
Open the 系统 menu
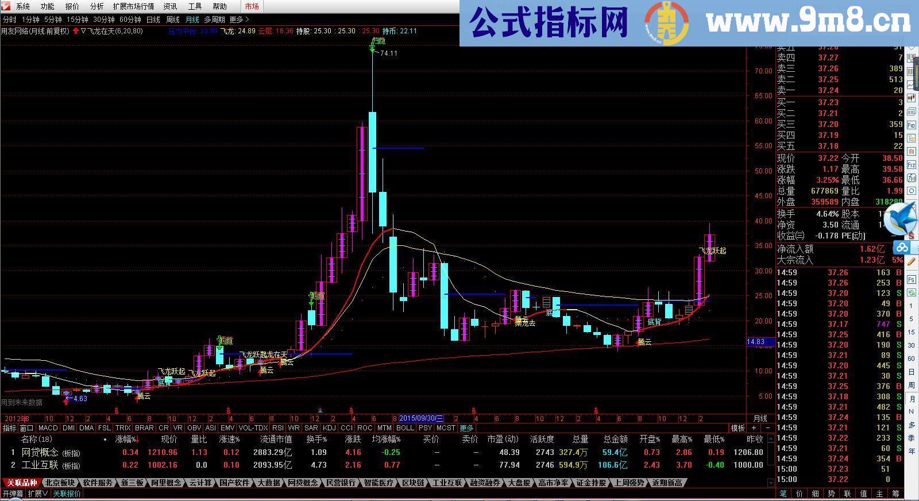(x=23, y=6)
